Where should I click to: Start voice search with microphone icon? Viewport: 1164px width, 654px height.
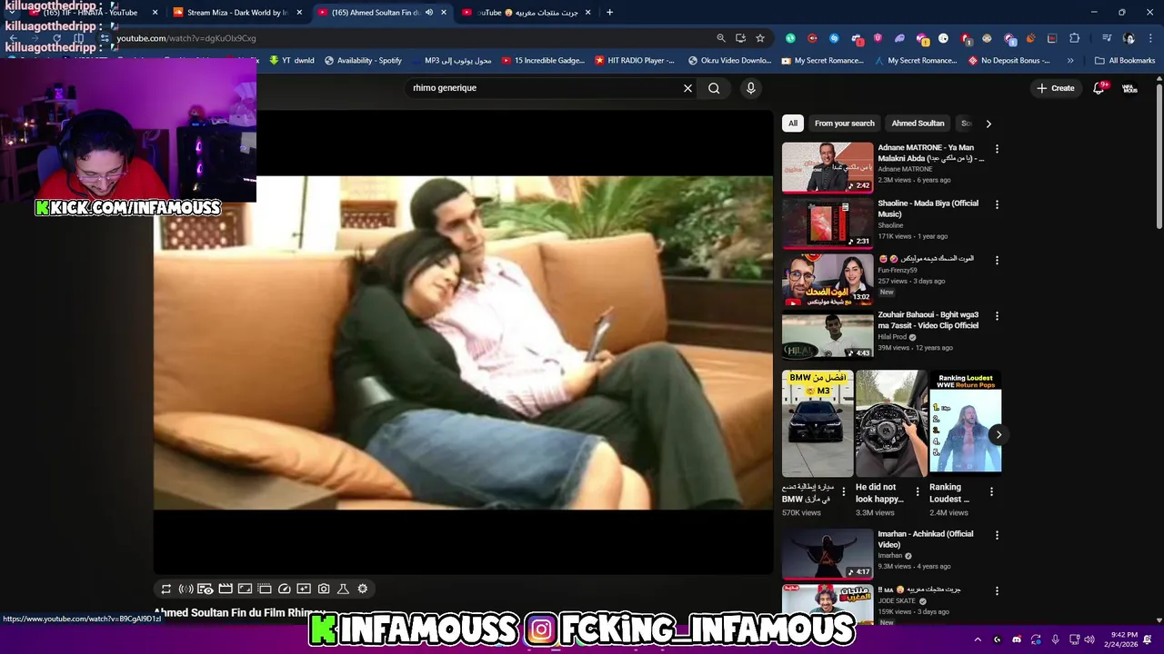[x=750, y=88]
